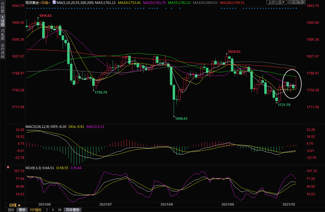Click the VIP指标 button

[36, 210]
